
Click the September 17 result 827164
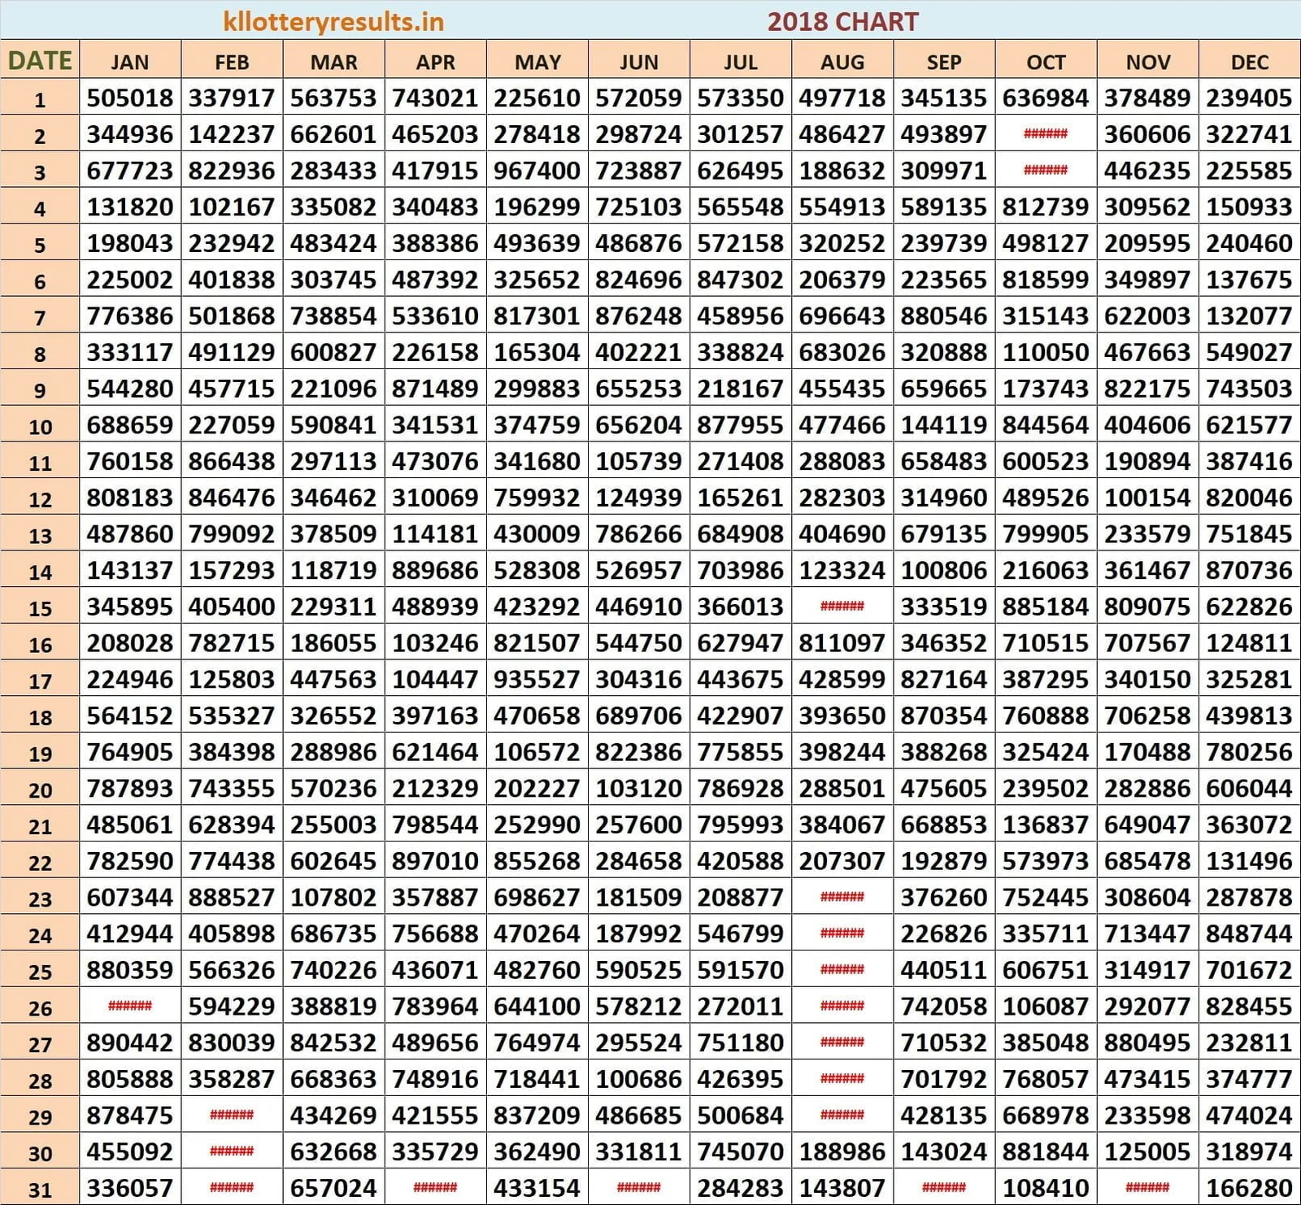[x=943, y=680]
